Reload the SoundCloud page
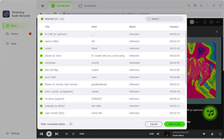The height and width of the screenshot is (139, 224). [55, 14]
